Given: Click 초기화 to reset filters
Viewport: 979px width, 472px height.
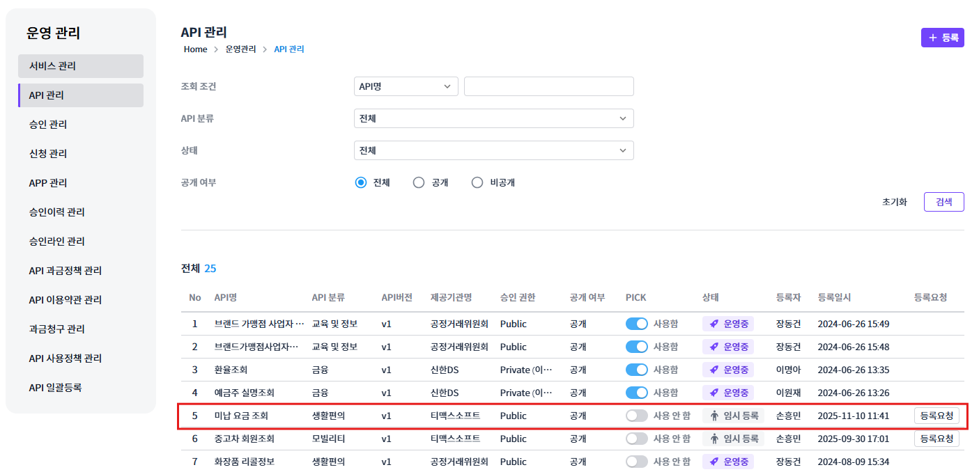Looking at the screenshot, I should 895,202.
